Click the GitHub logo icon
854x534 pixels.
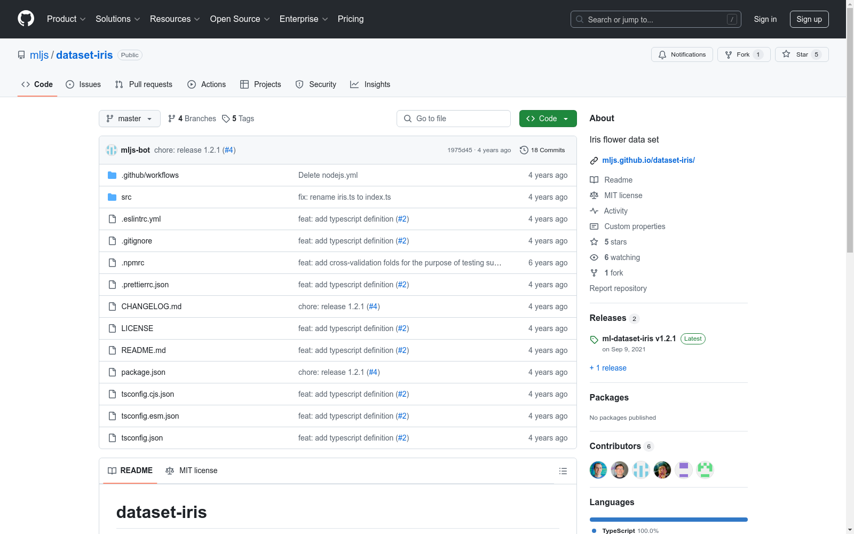pos(26,19)
